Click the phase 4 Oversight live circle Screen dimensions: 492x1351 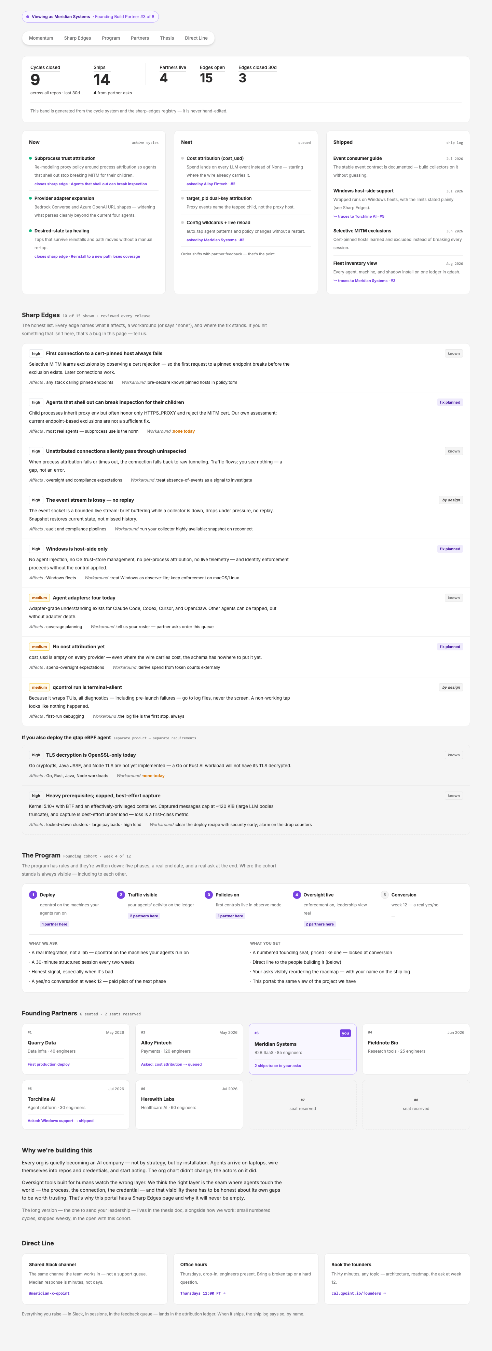pos(296,895)
